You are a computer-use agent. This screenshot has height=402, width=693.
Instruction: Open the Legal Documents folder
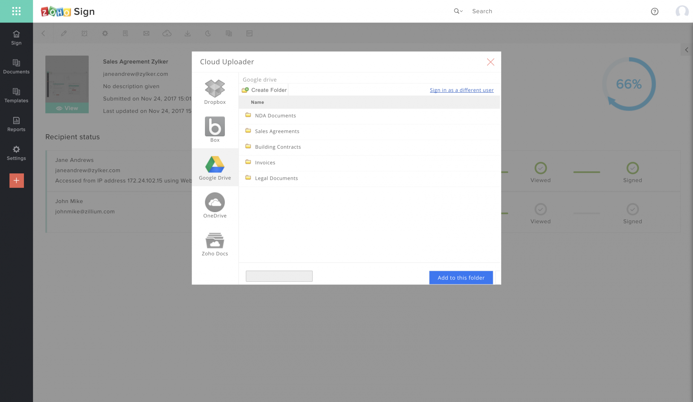coord(276,178)
